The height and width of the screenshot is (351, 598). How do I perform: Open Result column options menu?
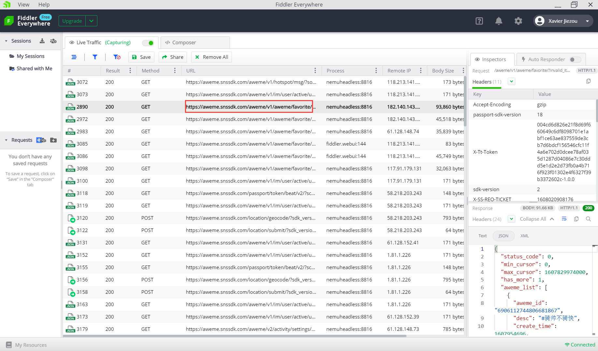[130, 71]
